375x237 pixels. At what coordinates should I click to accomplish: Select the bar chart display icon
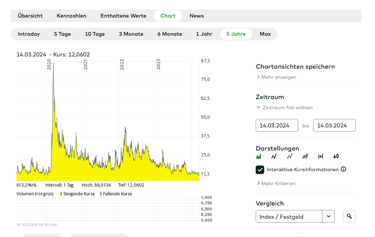(305, 156)
